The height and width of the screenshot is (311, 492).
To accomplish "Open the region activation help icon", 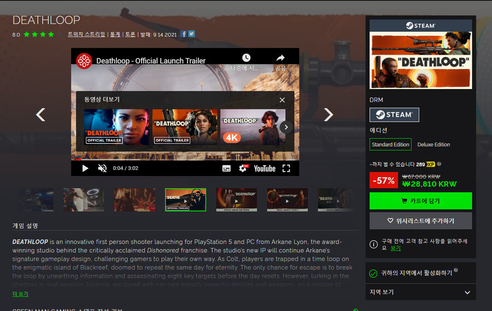I will click(455, 270).
